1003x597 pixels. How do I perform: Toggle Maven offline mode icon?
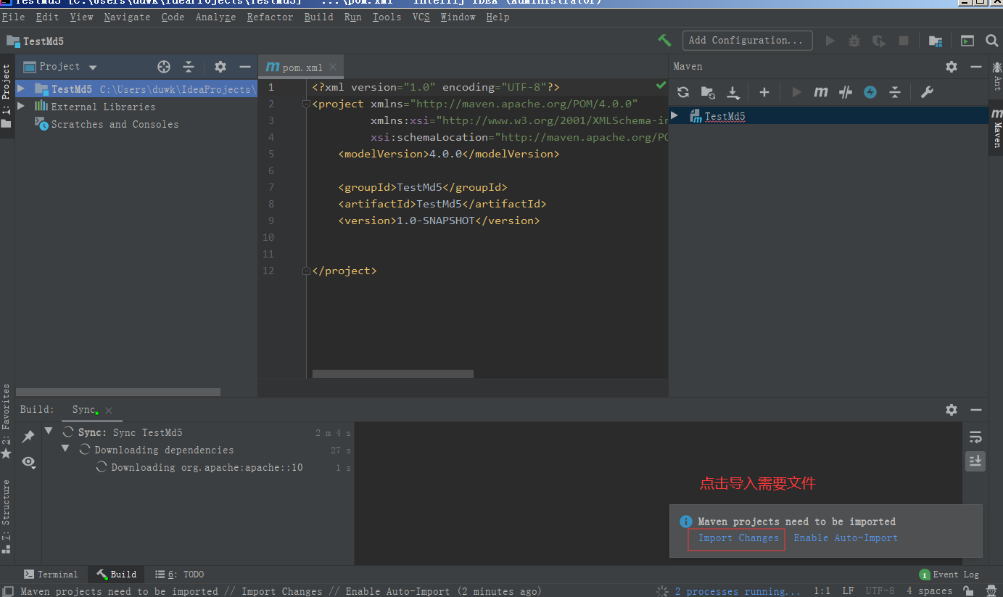point(846,92)
